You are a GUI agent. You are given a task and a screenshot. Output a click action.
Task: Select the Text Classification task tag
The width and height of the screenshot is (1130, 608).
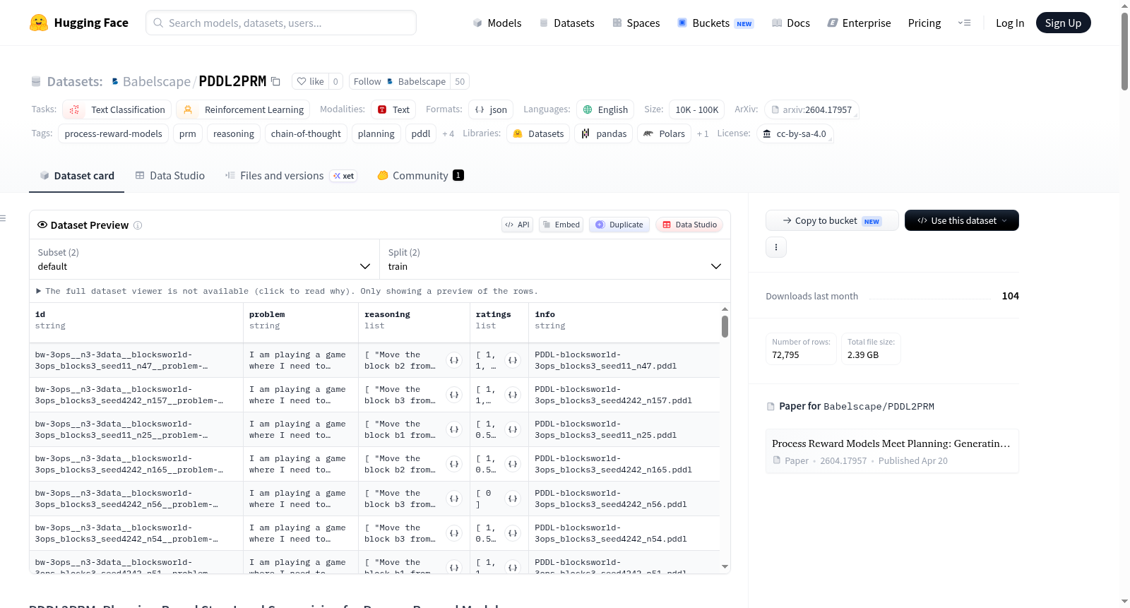click(117, 109)
